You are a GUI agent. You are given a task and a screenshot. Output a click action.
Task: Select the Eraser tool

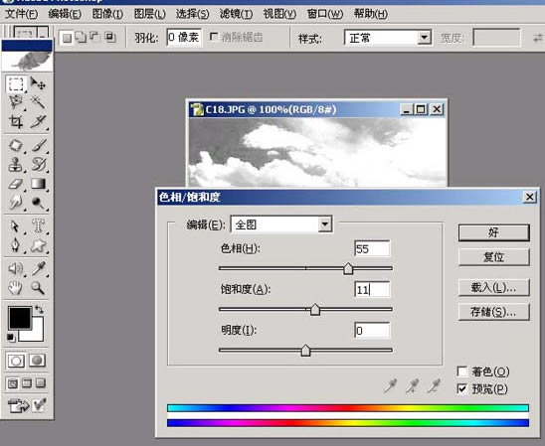pos(16,184)
